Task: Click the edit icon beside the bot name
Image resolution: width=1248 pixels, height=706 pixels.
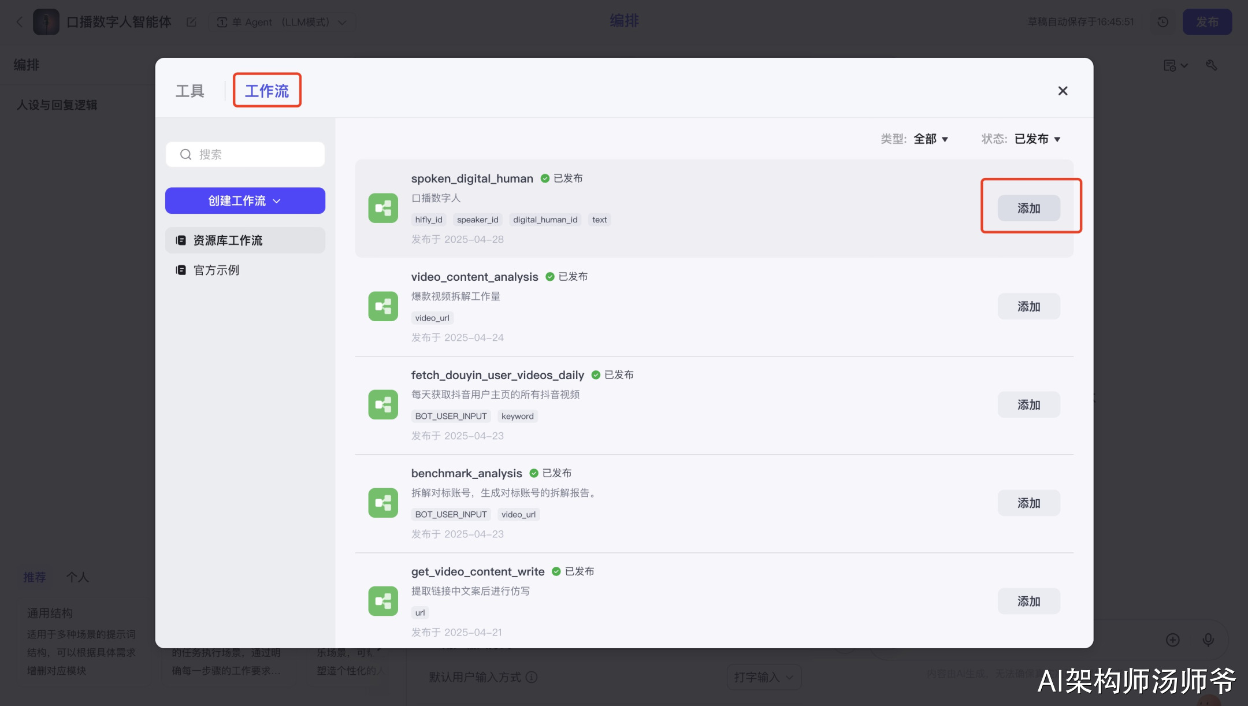Action: 191,22
